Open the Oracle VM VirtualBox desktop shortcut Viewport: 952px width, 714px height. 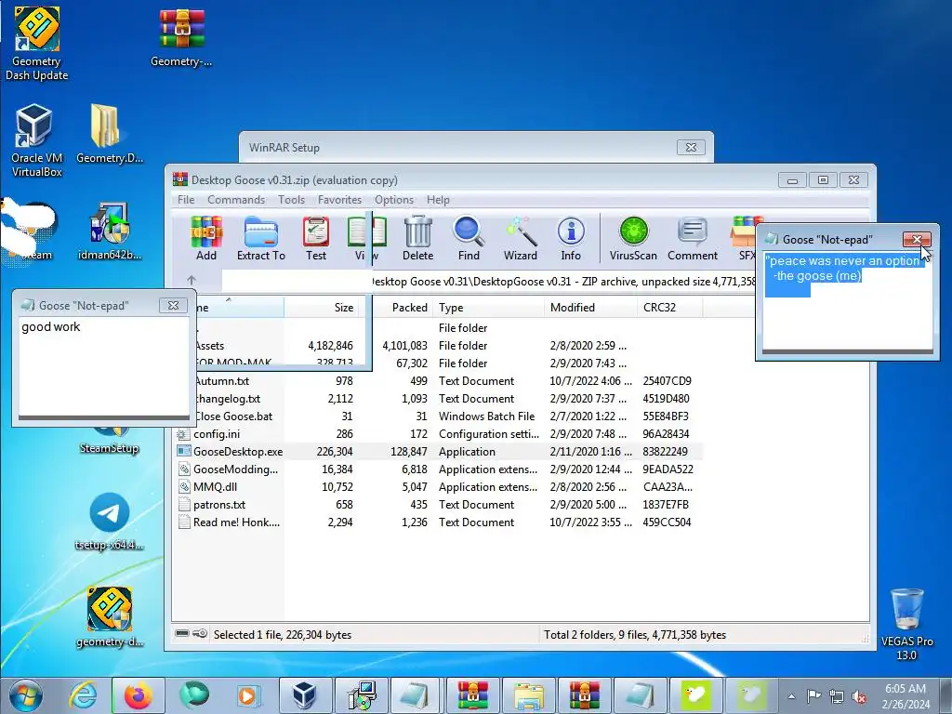click(x=36, y=140)
